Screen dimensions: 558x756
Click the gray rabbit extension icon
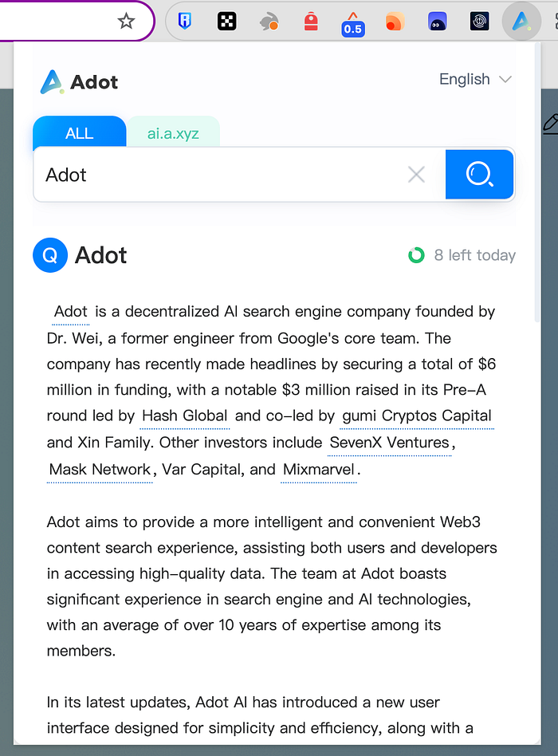(x=269, y=22)
